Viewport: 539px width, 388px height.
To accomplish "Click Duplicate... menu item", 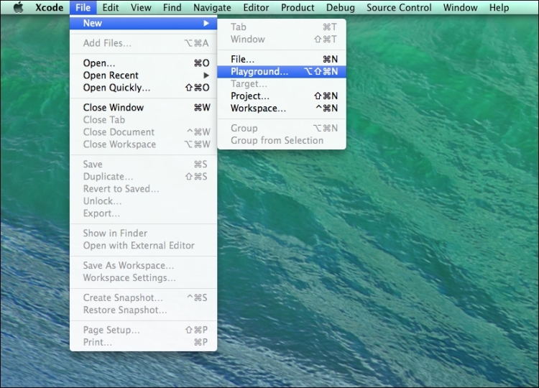I will [x=143, y=177].
